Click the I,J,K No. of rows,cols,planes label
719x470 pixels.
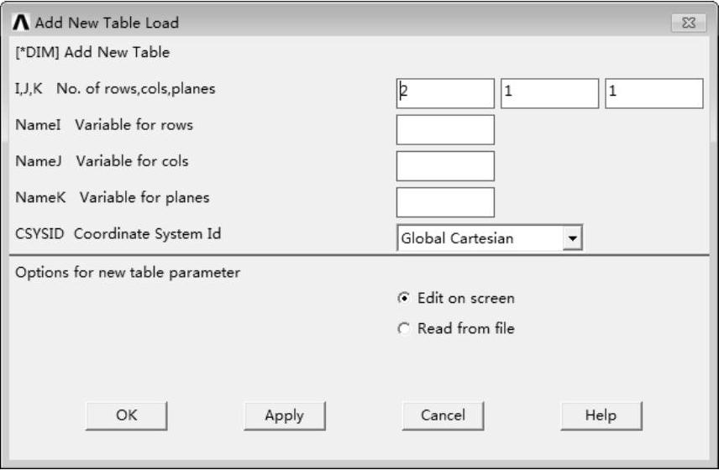tap(115, 88)
